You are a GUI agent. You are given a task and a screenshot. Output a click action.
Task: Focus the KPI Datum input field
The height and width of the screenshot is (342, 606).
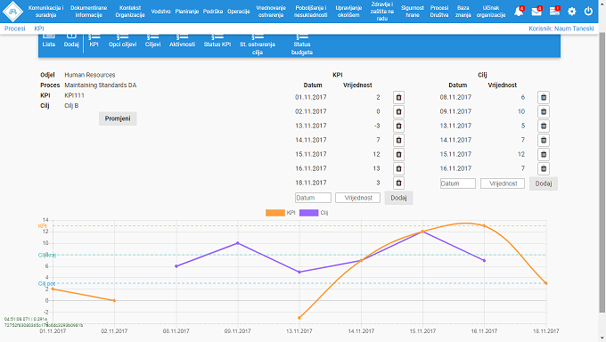313,198
